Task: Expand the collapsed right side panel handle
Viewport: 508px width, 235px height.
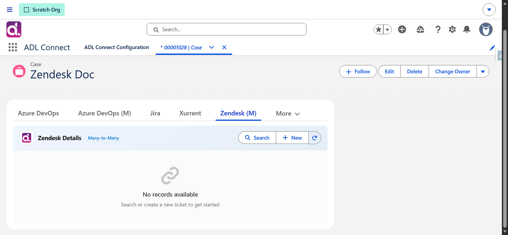Action: [499, 56]
